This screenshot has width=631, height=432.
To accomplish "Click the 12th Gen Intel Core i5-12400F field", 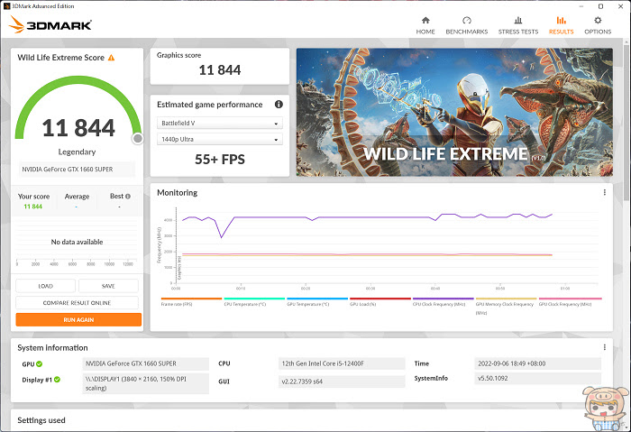I will point(342,363).
